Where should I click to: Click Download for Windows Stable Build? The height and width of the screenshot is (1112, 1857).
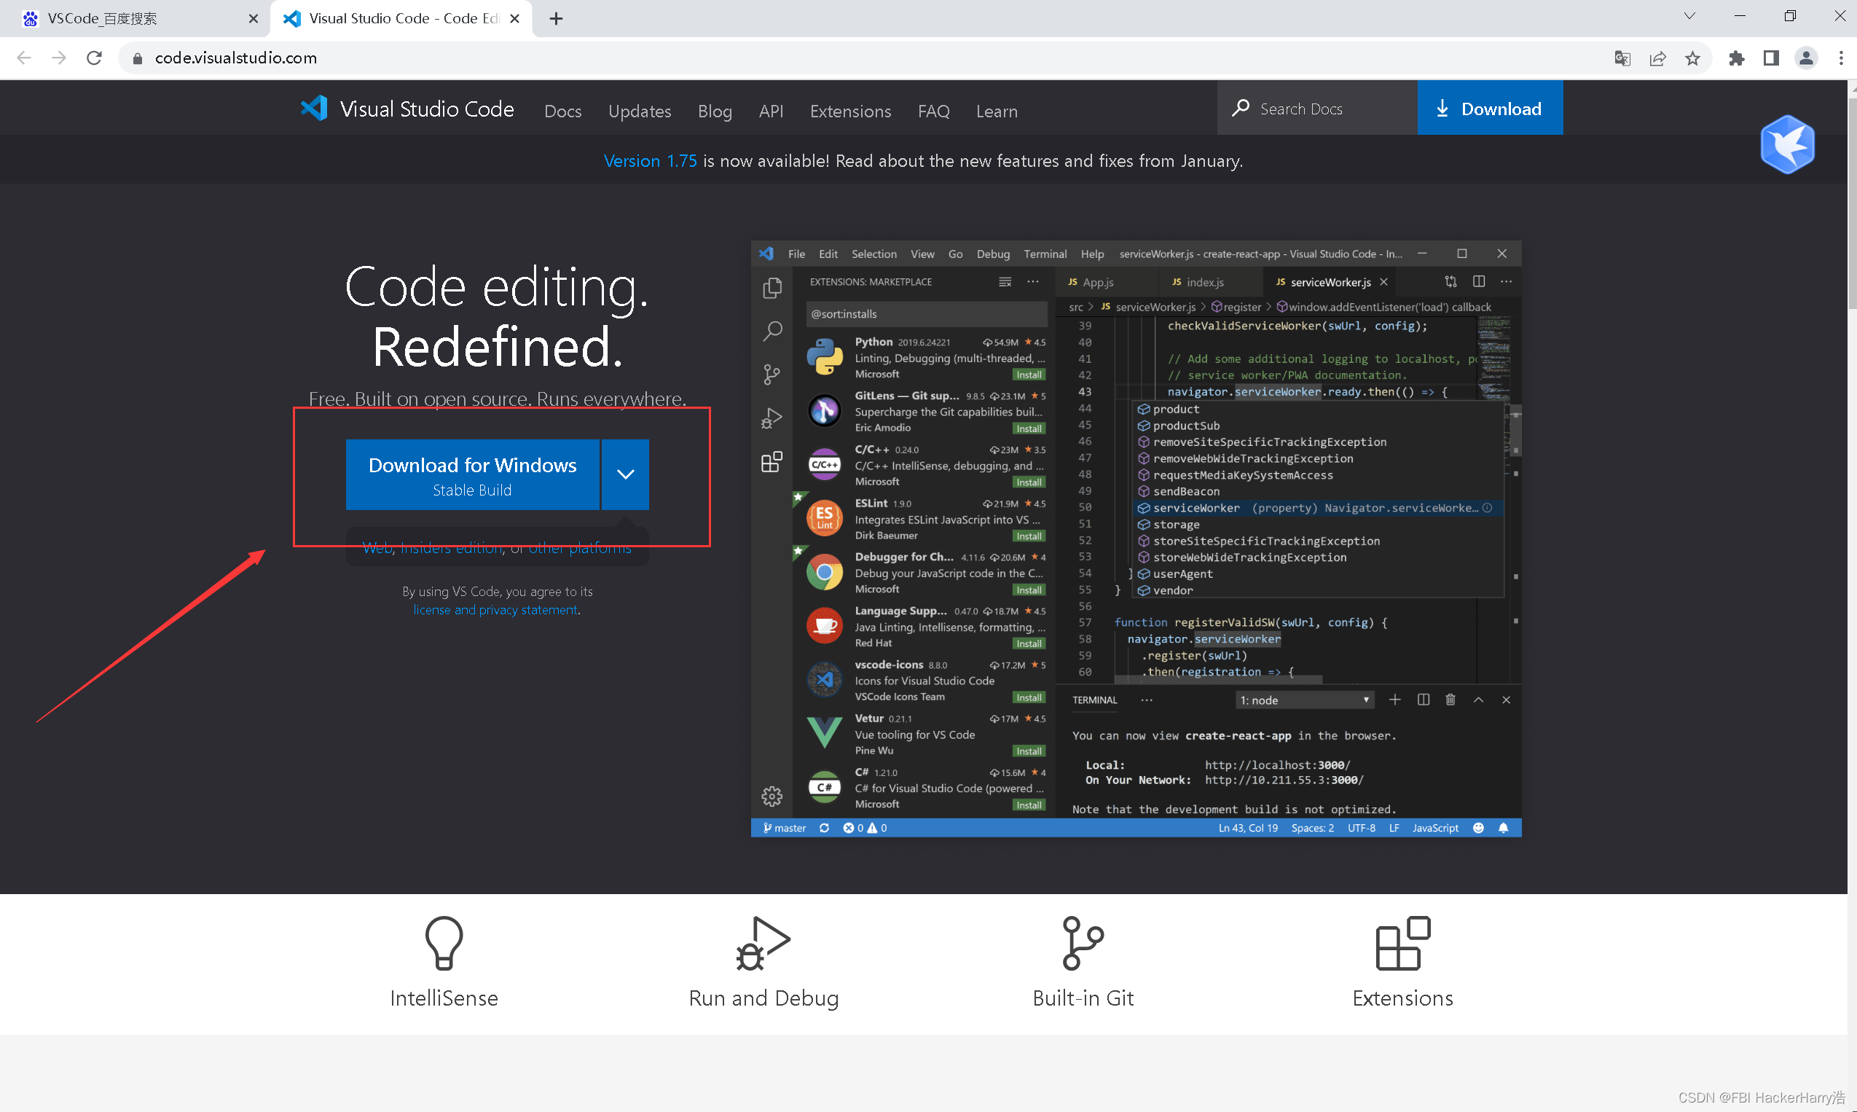(472, 474)
